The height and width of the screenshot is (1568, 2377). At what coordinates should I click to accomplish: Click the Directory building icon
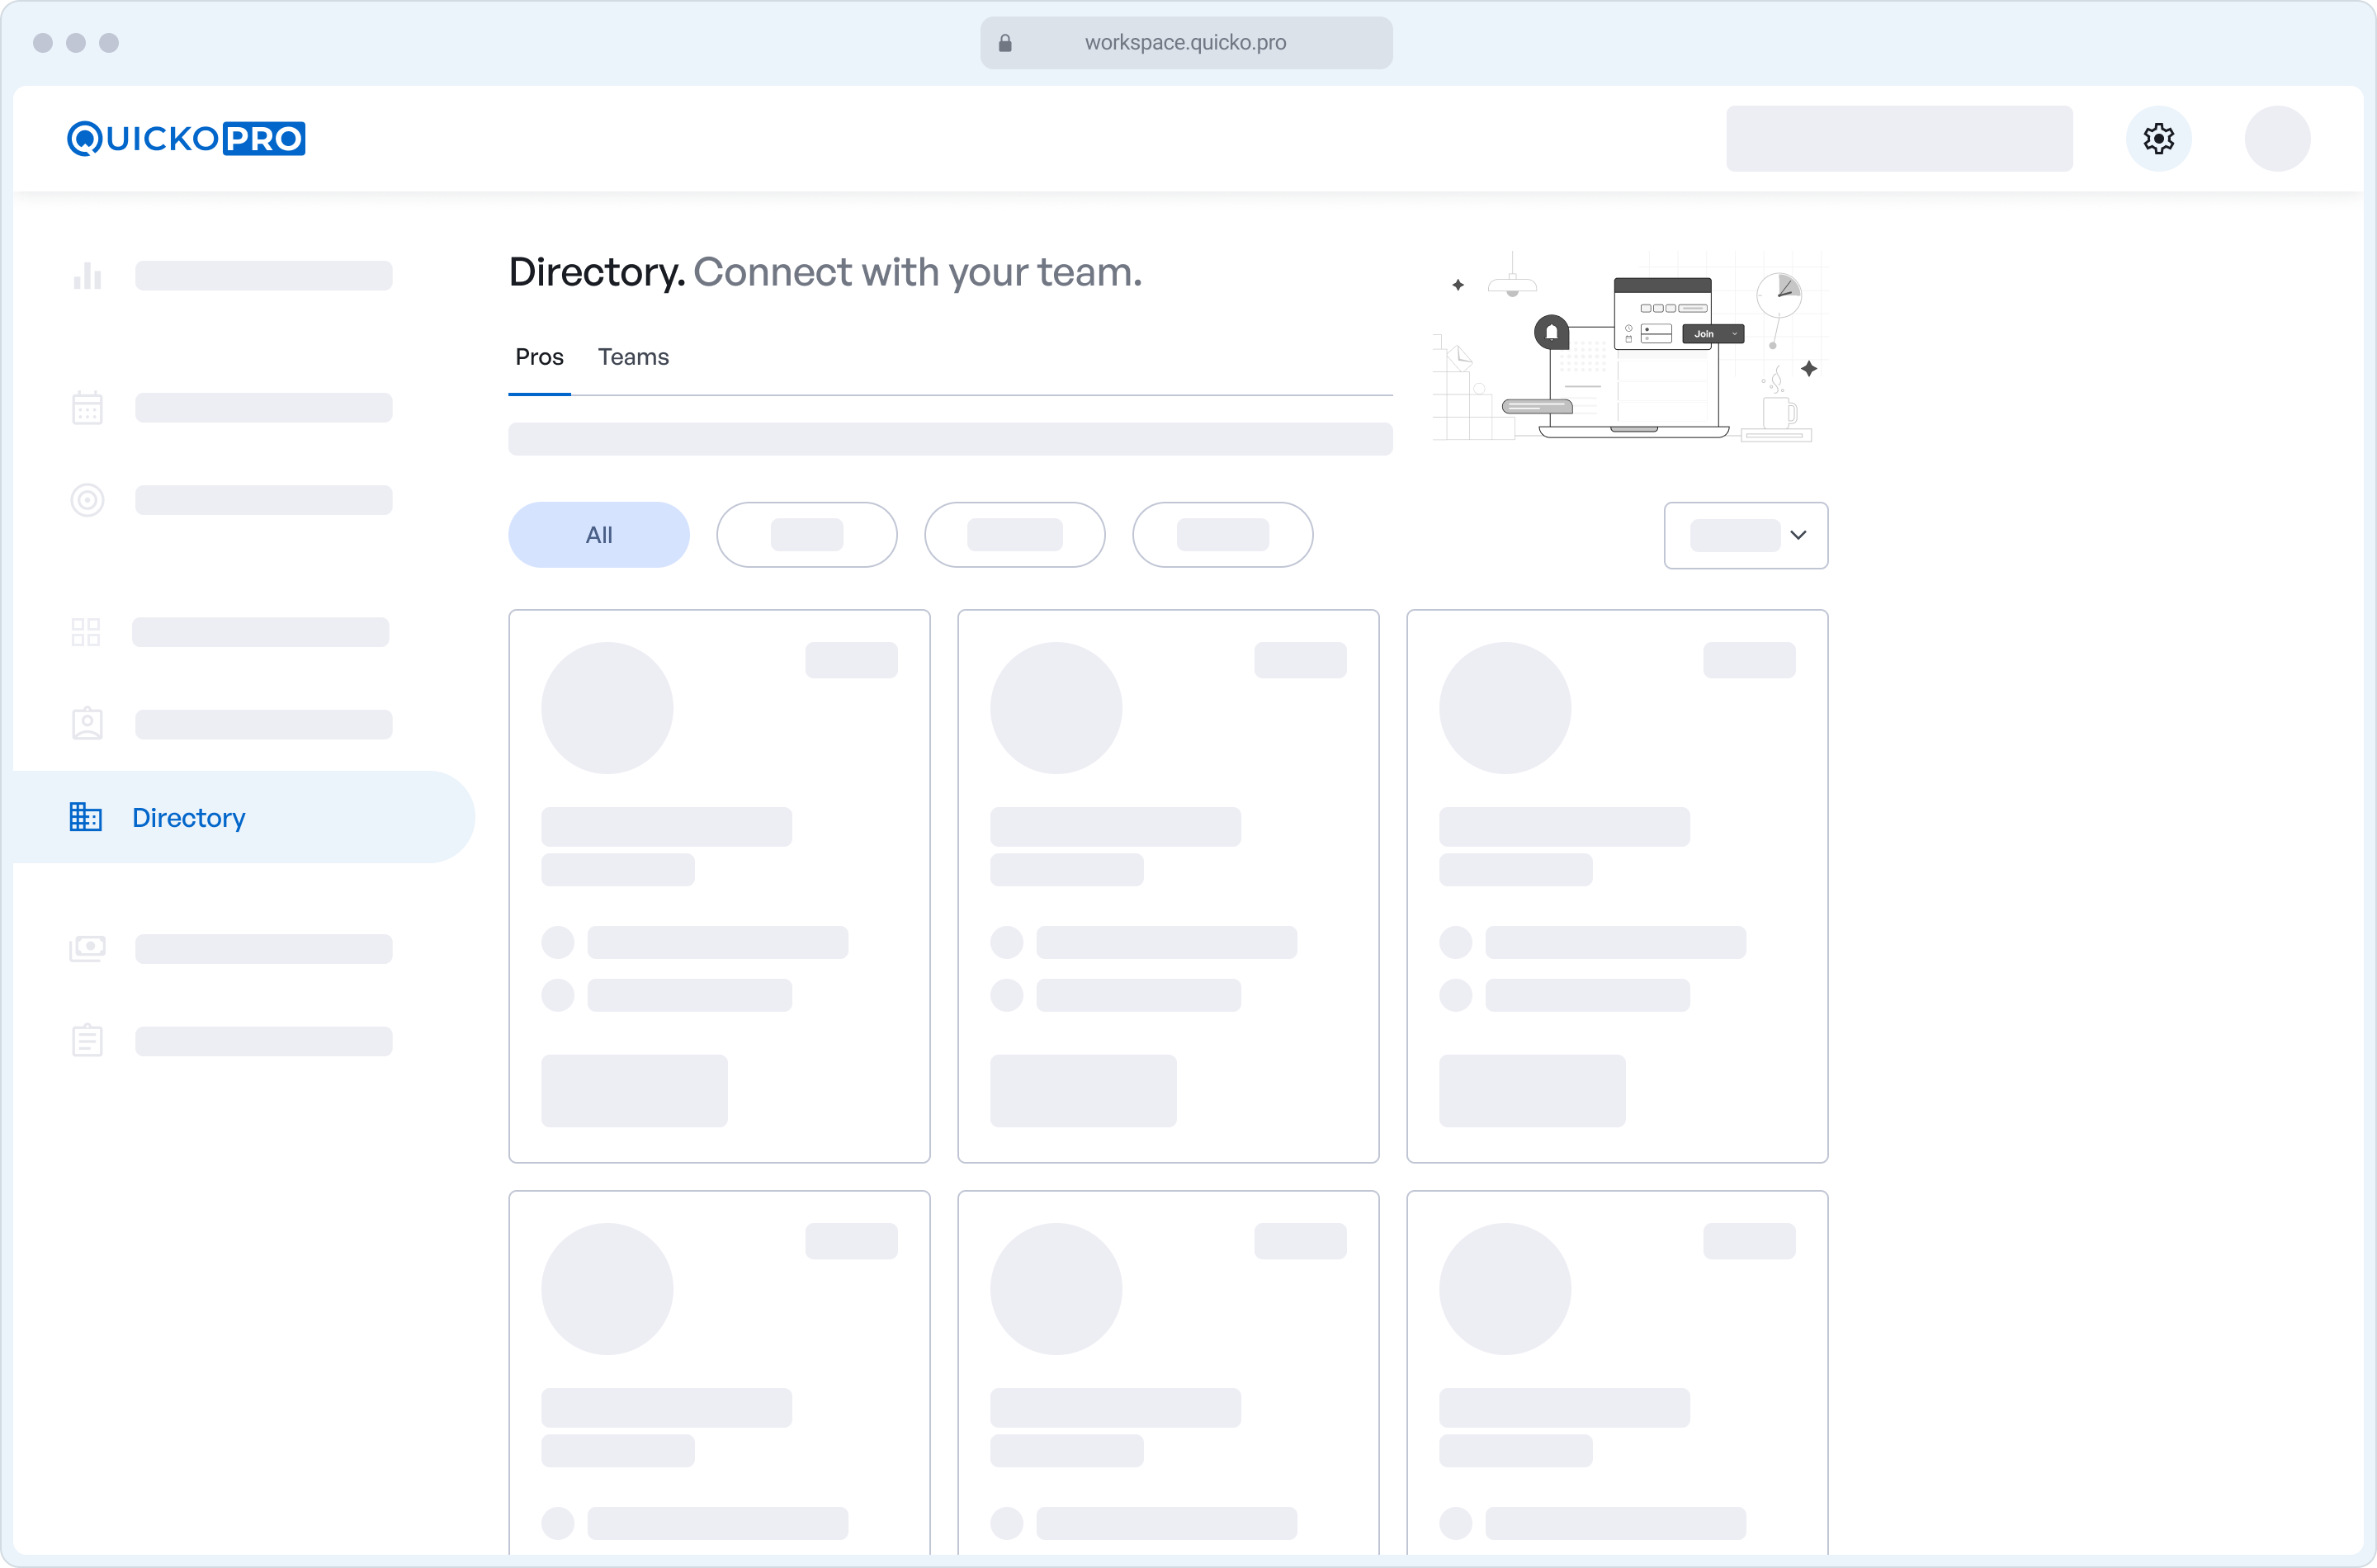coord(85,817)
